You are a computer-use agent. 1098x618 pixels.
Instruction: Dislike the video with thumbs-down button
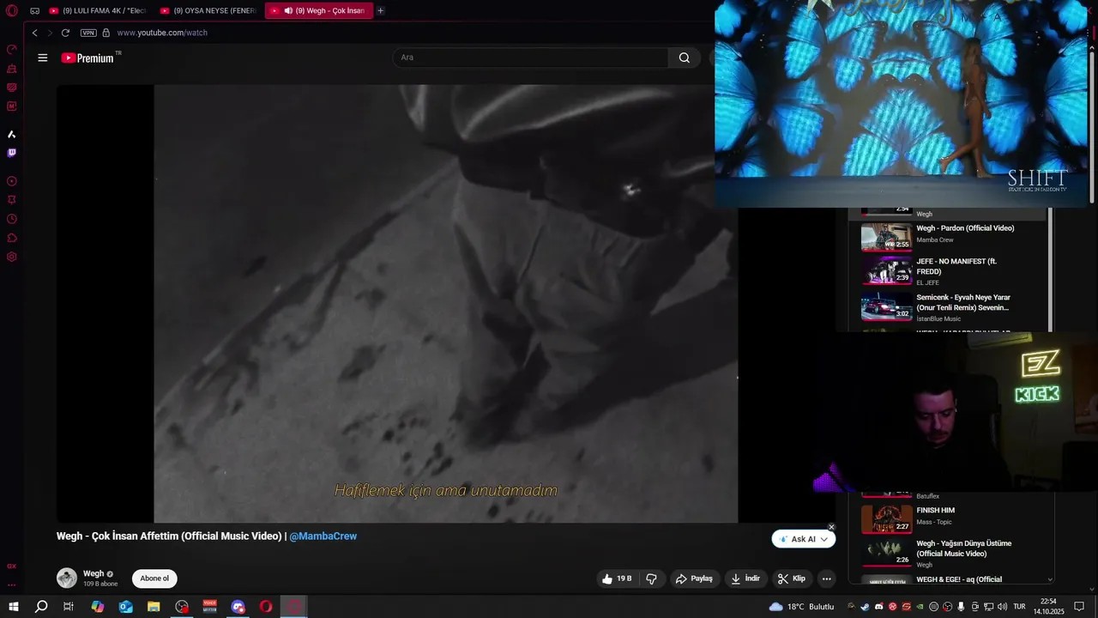tap(651, 579)
